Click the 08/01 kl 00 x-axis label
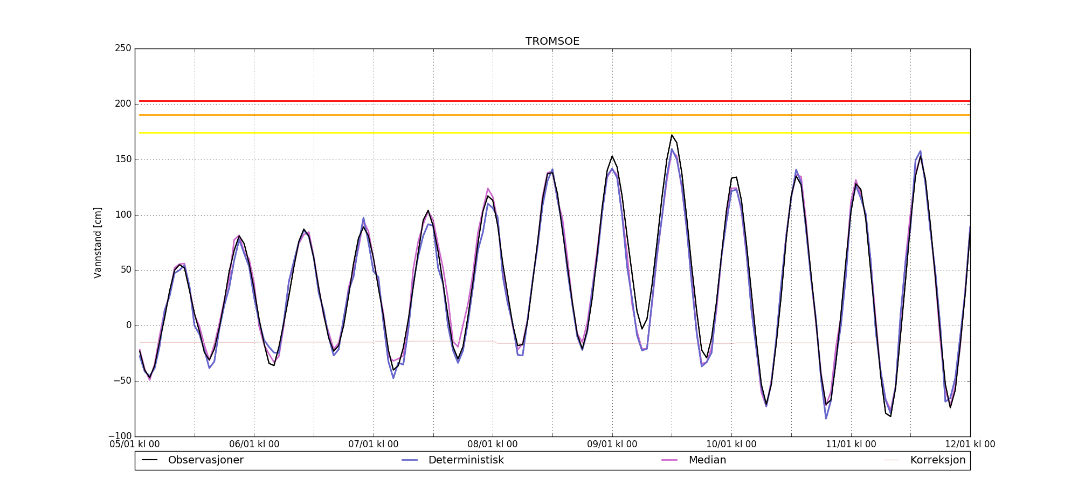The height and width of the screenshot is (485, 1078). point(493,445)
